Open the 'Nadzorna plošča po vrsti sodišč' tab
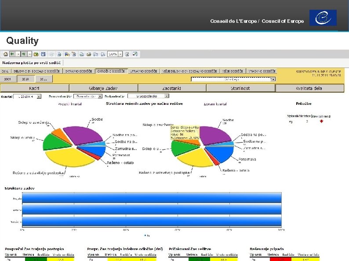The image size is (349, 261). pyautogui.click(x=31, y=63)
